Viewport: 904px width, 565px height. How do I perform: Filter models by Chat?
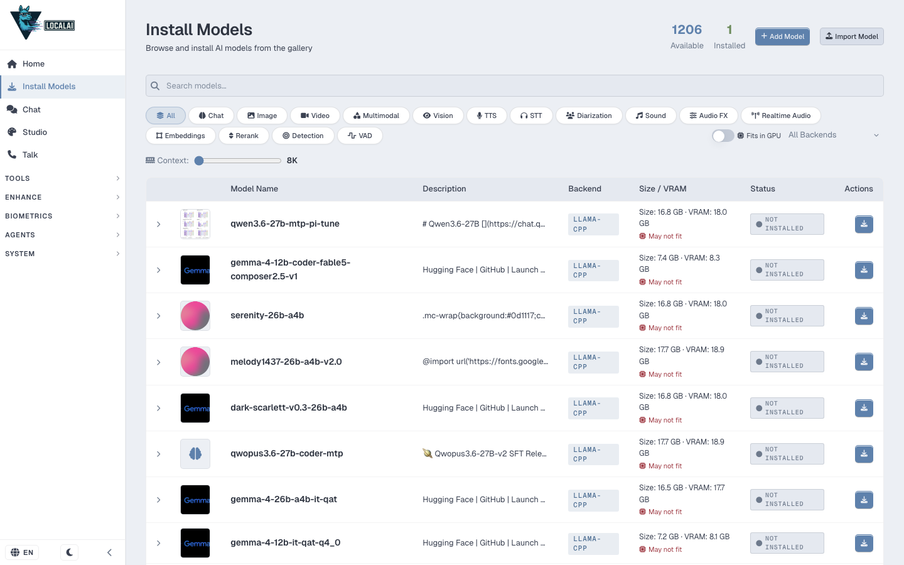pyautogui.click(x=211, y=116)
